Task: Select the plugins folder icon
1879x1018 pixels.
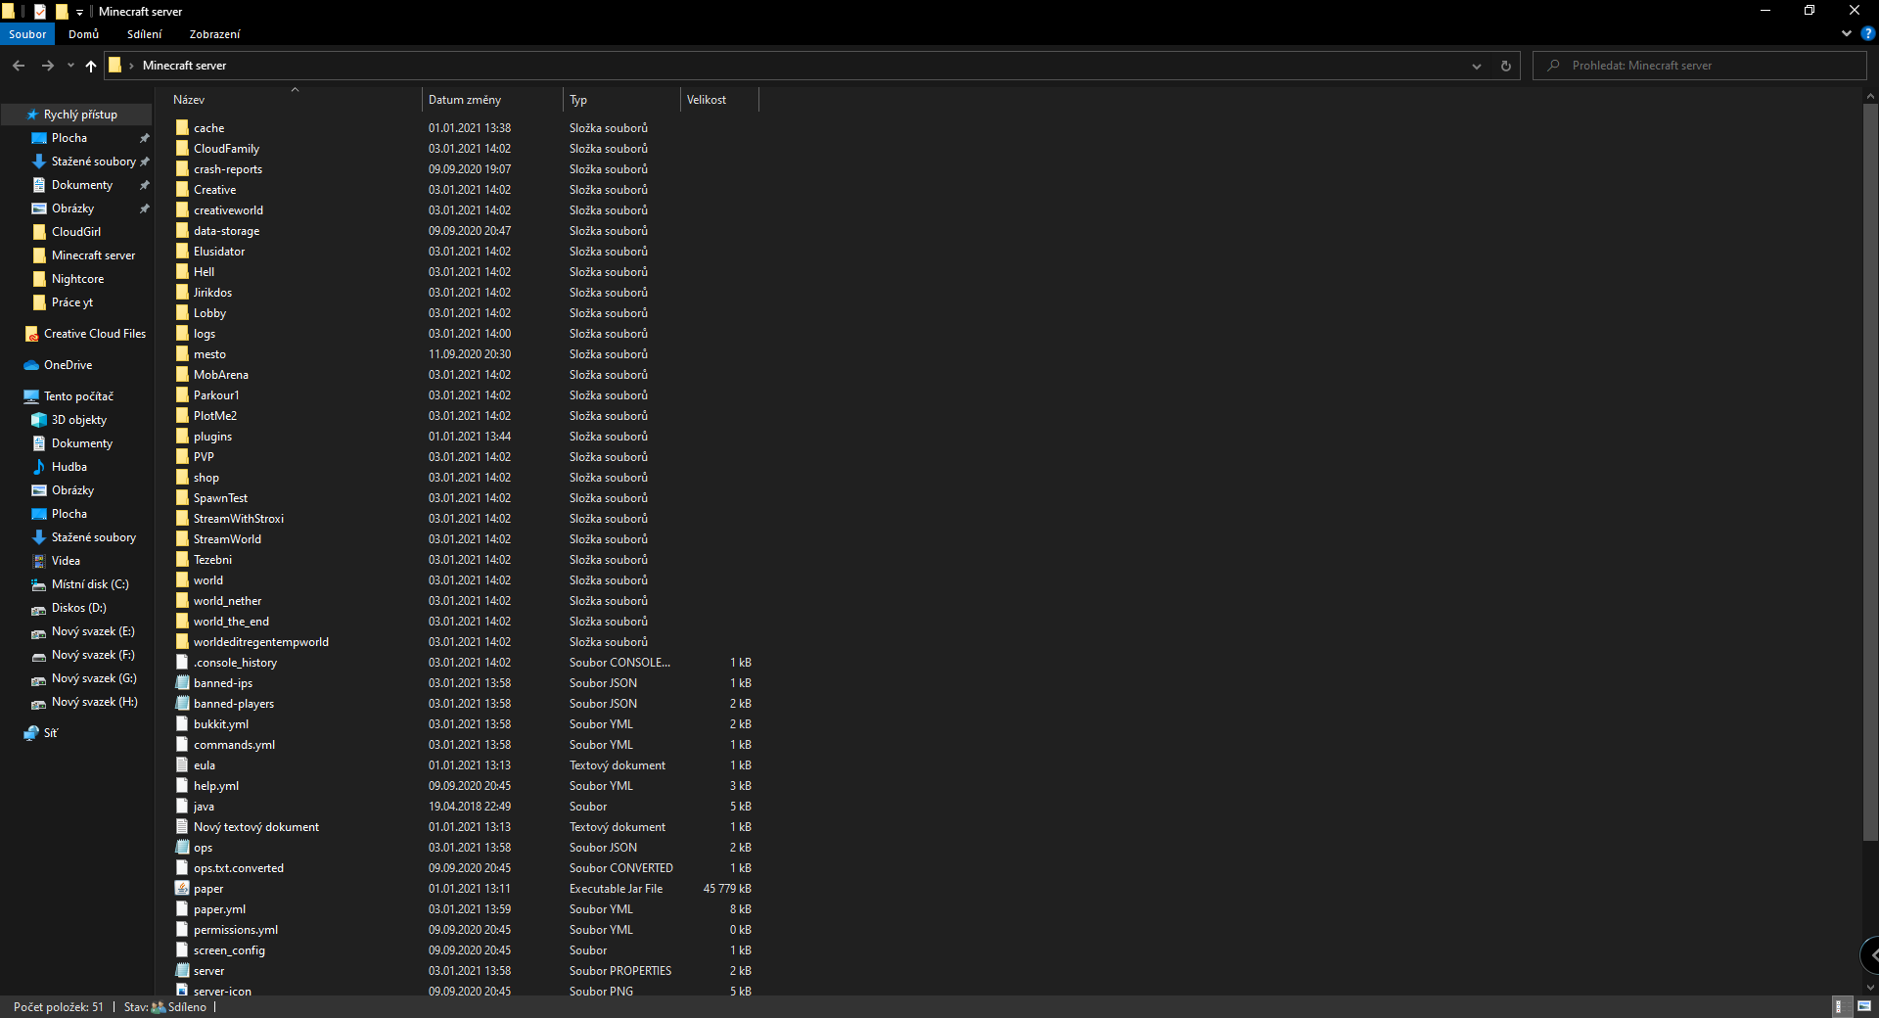Action: click(x=182, y=437)
